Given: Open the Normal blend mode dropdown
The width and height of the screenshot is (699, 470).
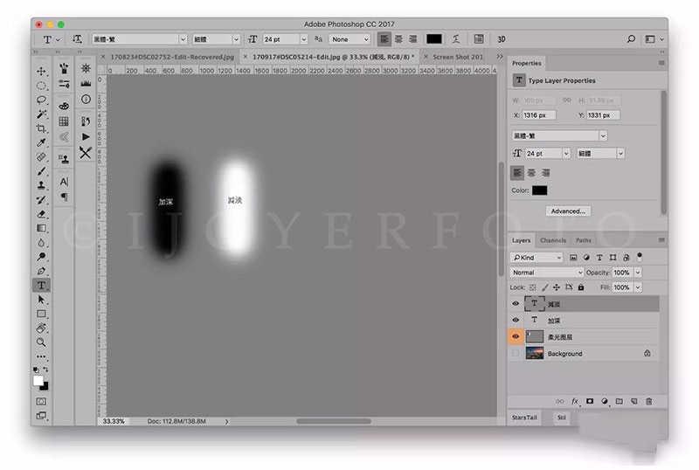Looking at the screenshot, I should [x=547, y=273].
